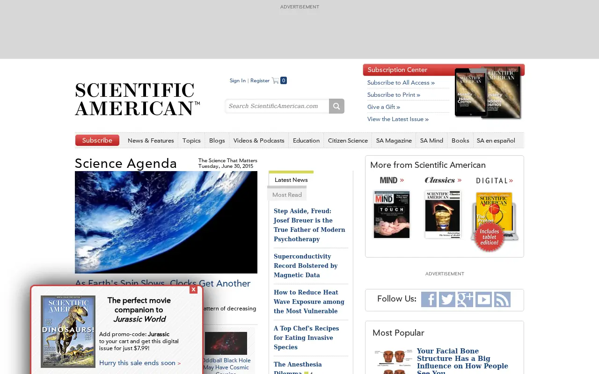599x374 pixels.
Task: Click the search text field
Action: (x=277, y=106)
